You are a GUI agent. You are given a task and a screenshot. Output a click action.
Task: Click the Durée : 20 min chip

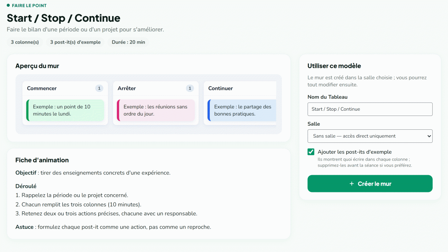click(128, 42)
